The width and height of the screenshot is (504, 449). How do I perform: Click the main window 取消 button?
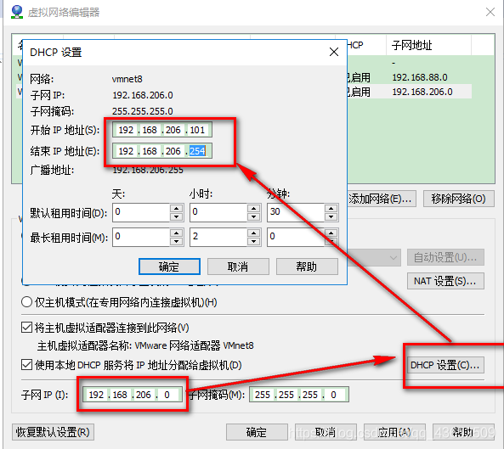pyautogui.click(x=326, y=432)
